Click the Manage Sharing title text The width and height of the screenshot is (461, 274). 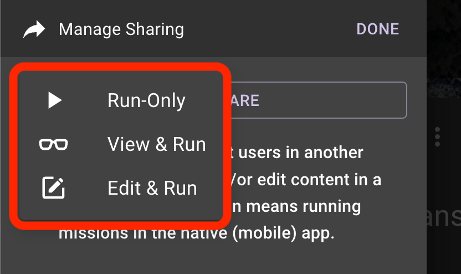pyautogui.click(x=121, y=29)
